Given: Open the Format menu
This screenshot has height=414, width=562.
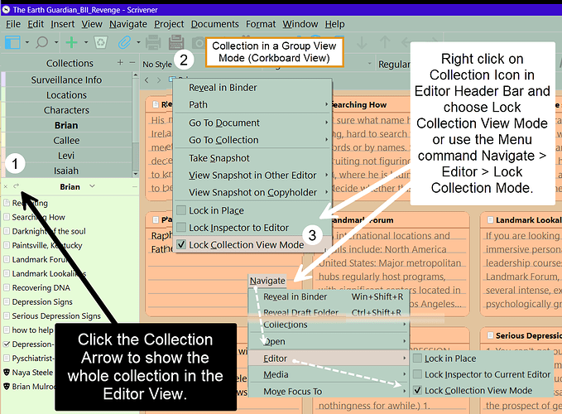Looking at the screenshot, I should pyautogui.click(x=261, y=24).
